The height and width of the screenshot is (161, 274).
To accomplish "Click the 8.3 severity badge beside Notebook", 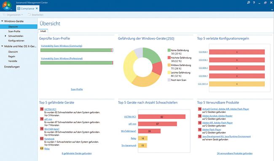I will tap(42, 139).
